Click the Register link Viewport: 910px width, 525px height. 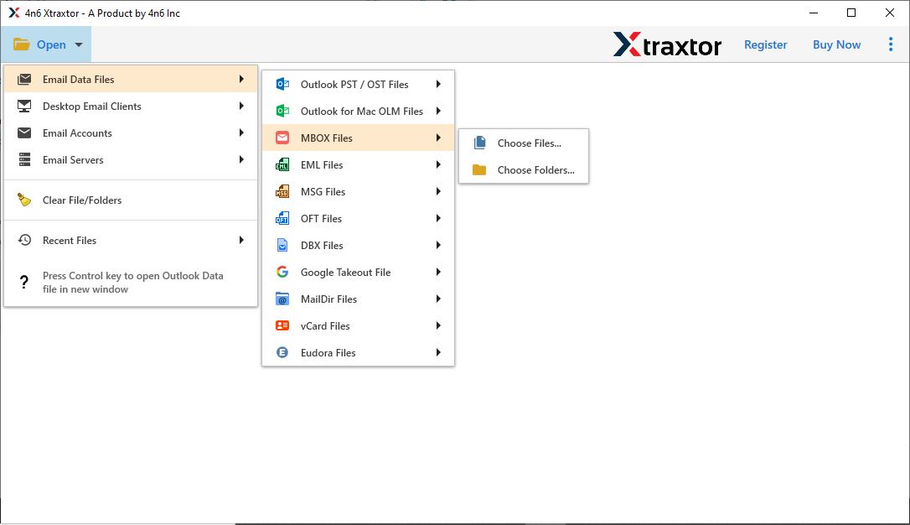(765, 44)
